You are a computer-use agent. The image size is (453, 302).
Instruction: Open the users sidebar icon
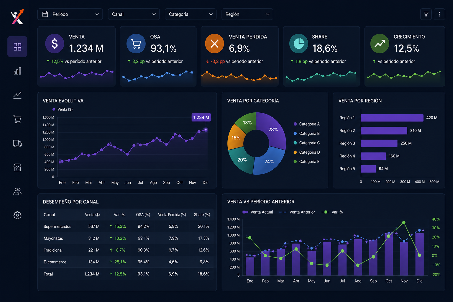tap(17, 191)
